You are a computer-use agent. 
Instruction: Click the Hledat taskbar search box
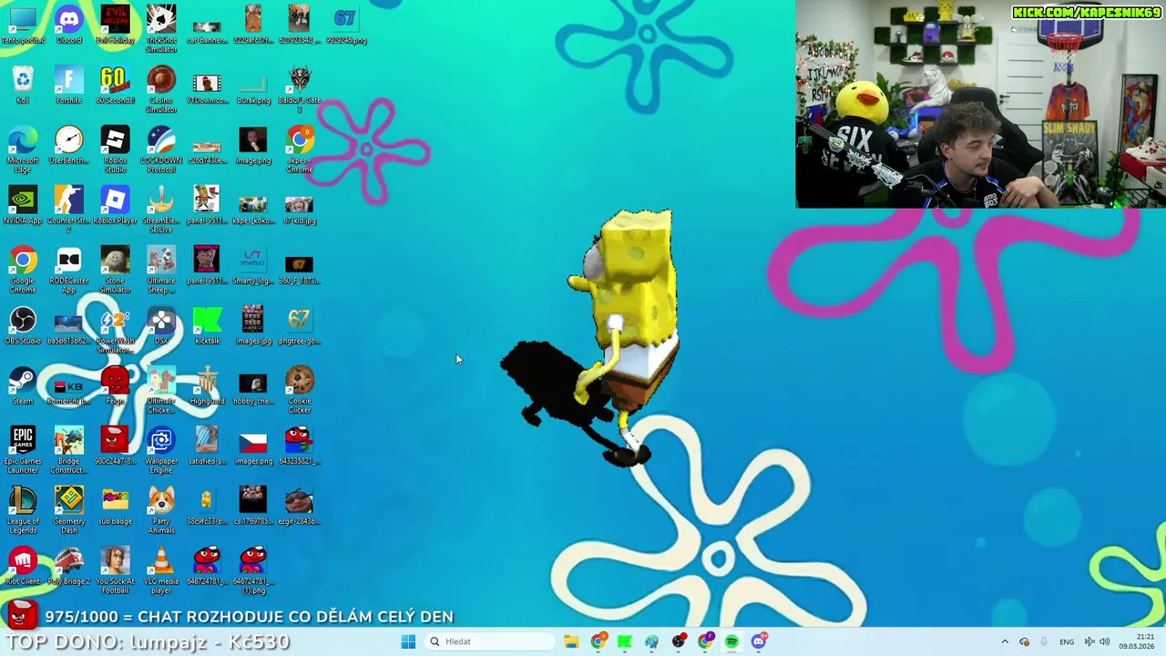pos(489,641)
